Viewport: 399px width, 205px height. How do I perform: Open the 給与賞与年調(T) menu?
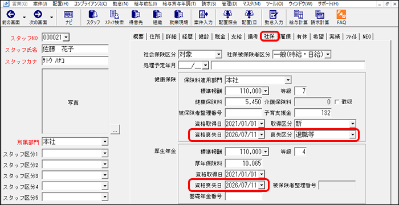coord(179,4)
